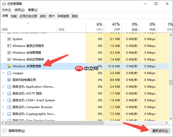
Task: Switch to the 详细信息 tab
Action: click(63, 16)
